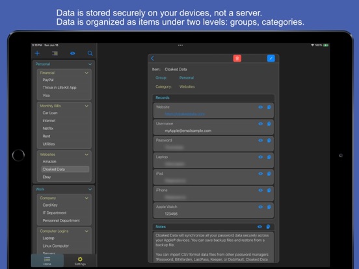This screenshot has width=359, height=269.
Task: Edit item with blue pencil button
Action: pyautogui.click(x=271, y=58)
